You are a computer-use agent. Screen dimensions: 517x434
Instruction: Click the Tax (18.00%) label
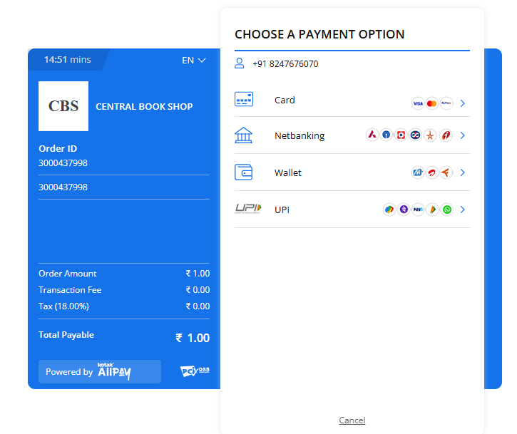tap(63, 306)
